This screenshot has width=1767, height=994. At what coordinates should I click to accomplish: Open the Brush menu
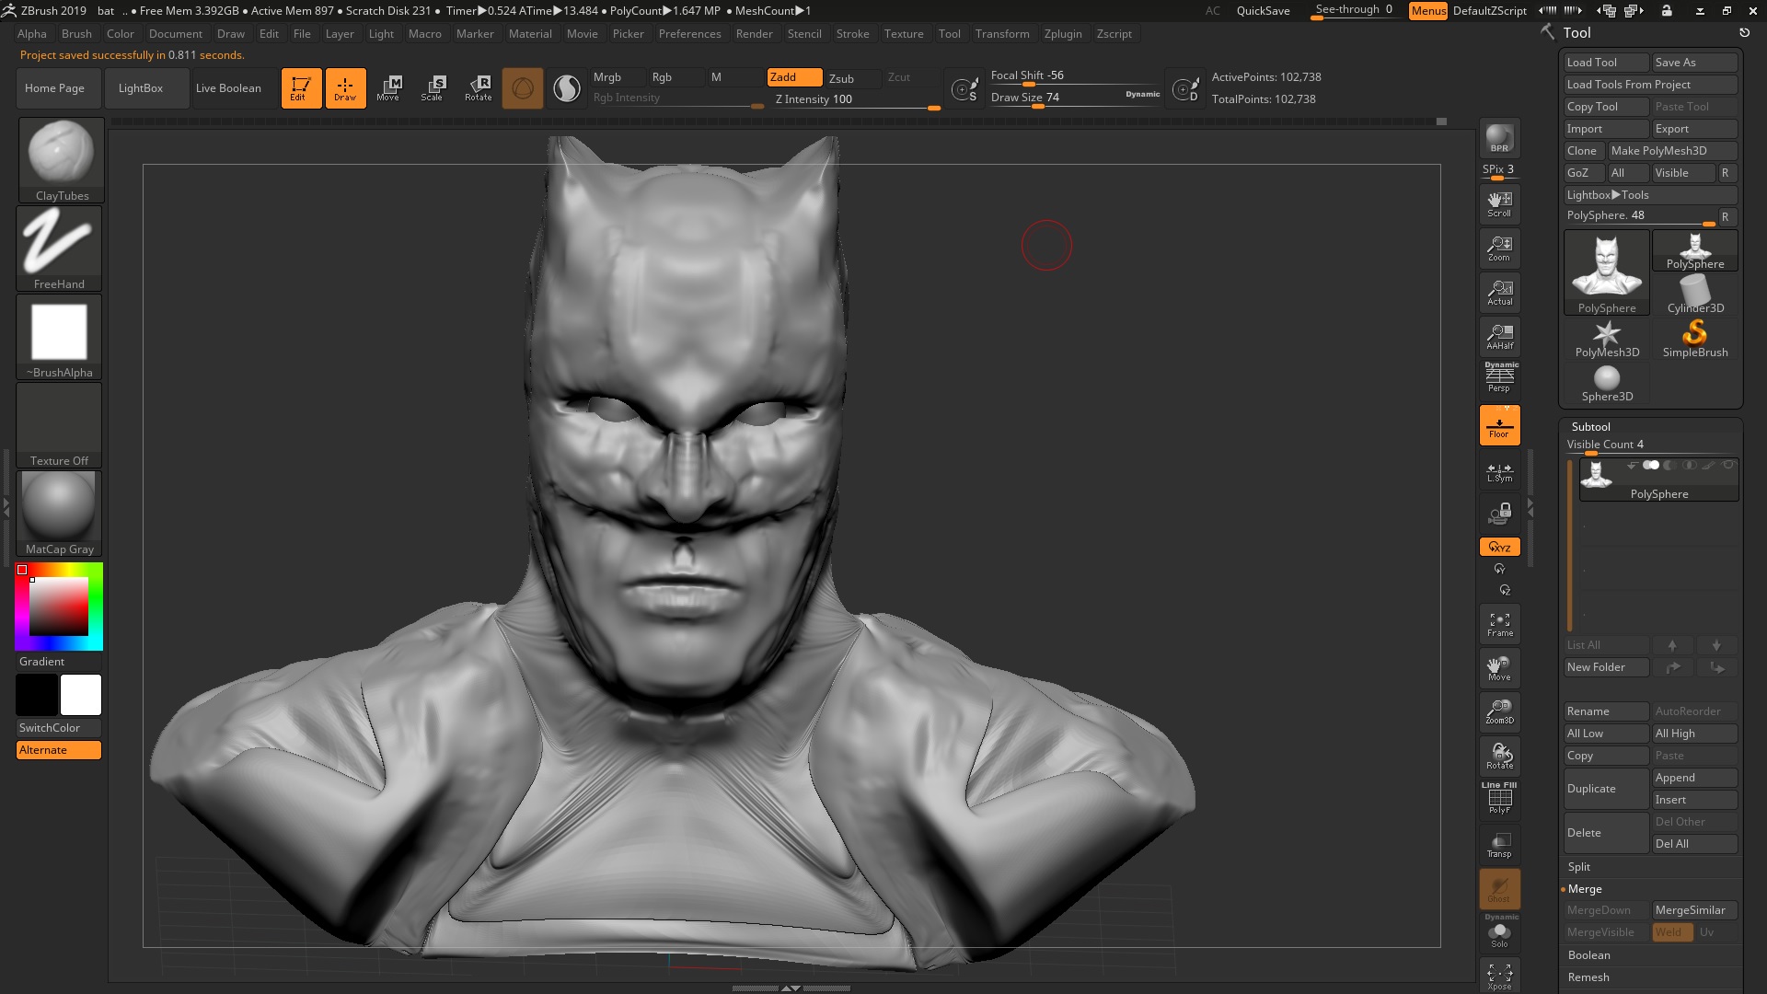[x=76, y=34]
